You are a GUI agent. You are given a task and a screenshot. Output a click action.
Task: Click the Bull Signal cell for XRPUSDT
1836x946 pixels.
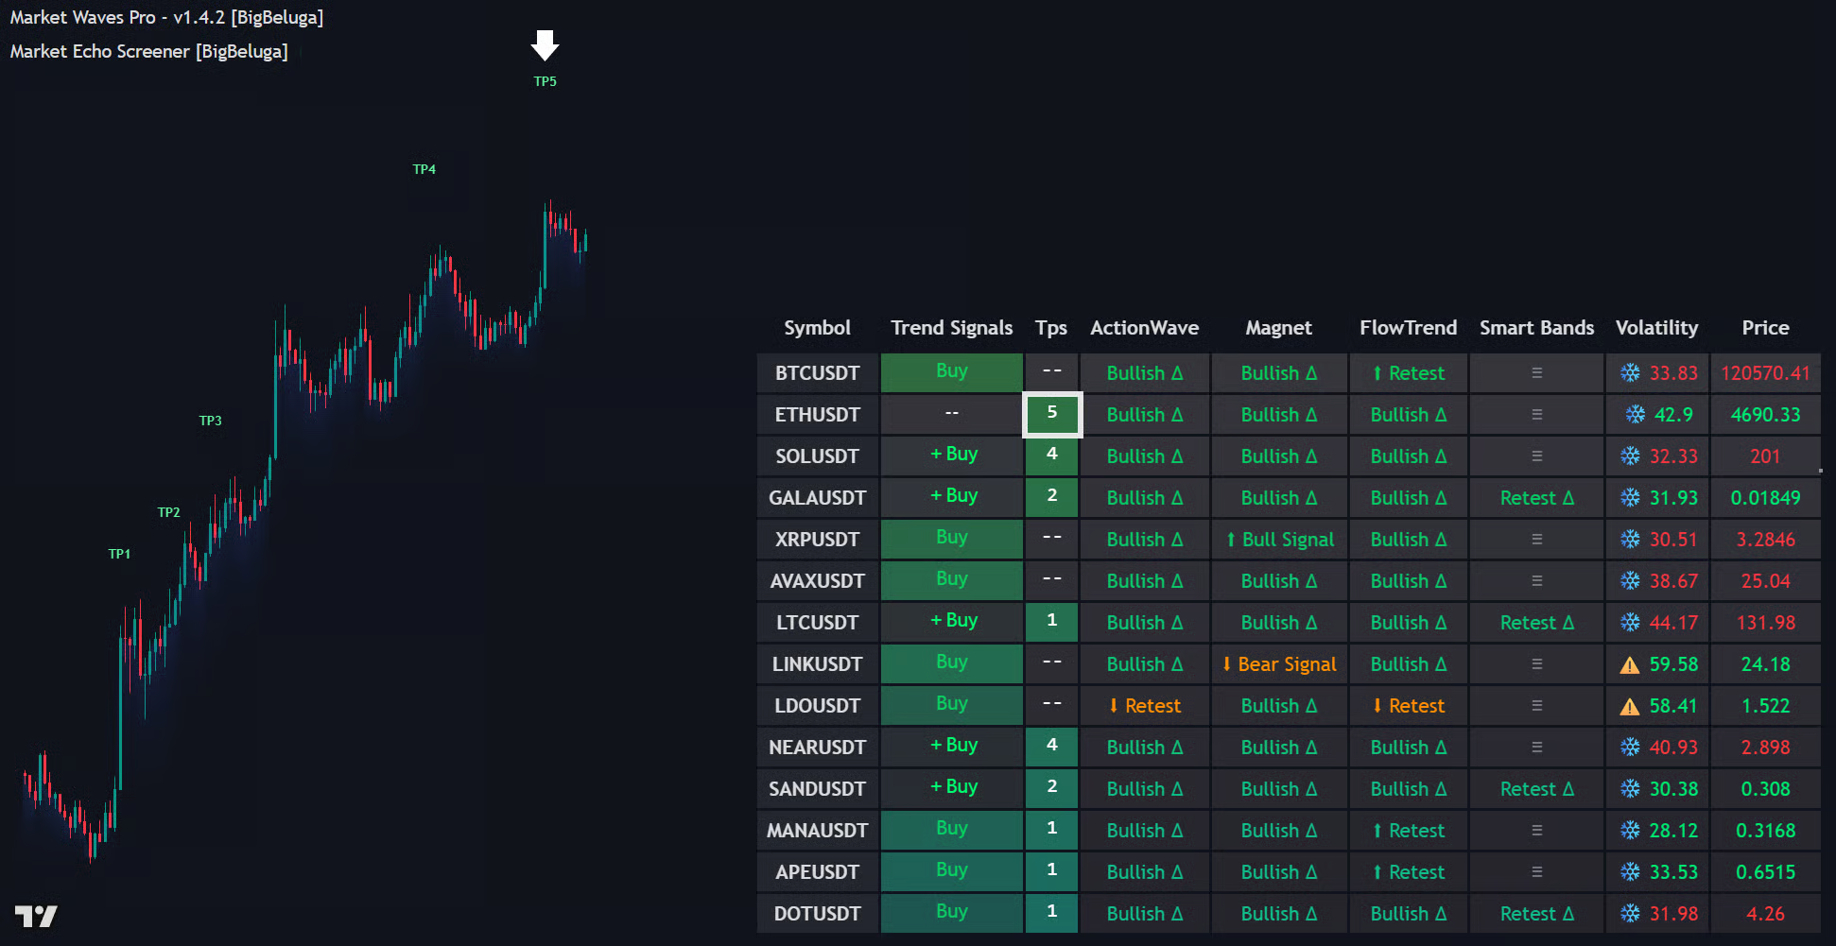point(1278,540)
